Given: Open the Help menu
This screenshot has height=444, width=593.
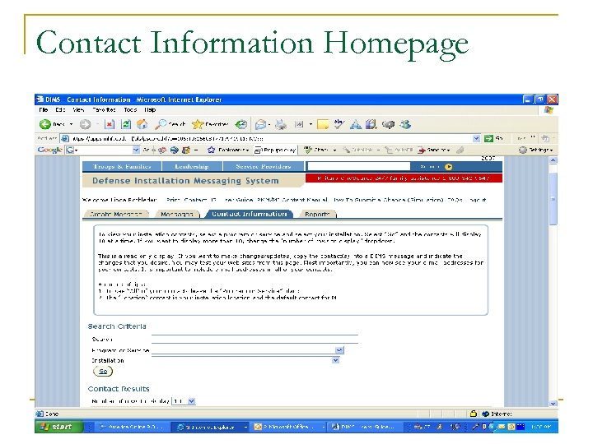Looking at the screenshot, I should [x=150, y=110].
